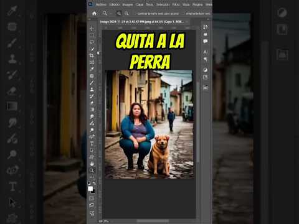Screen dimensions: 299x224
Task: Open the Paragraph panel icon
Action: (206, 59)
